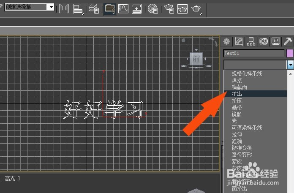Select 镜像 modifier from list
Image resolution: width=294 pixels, height=193 pixels.
[237, 114]
